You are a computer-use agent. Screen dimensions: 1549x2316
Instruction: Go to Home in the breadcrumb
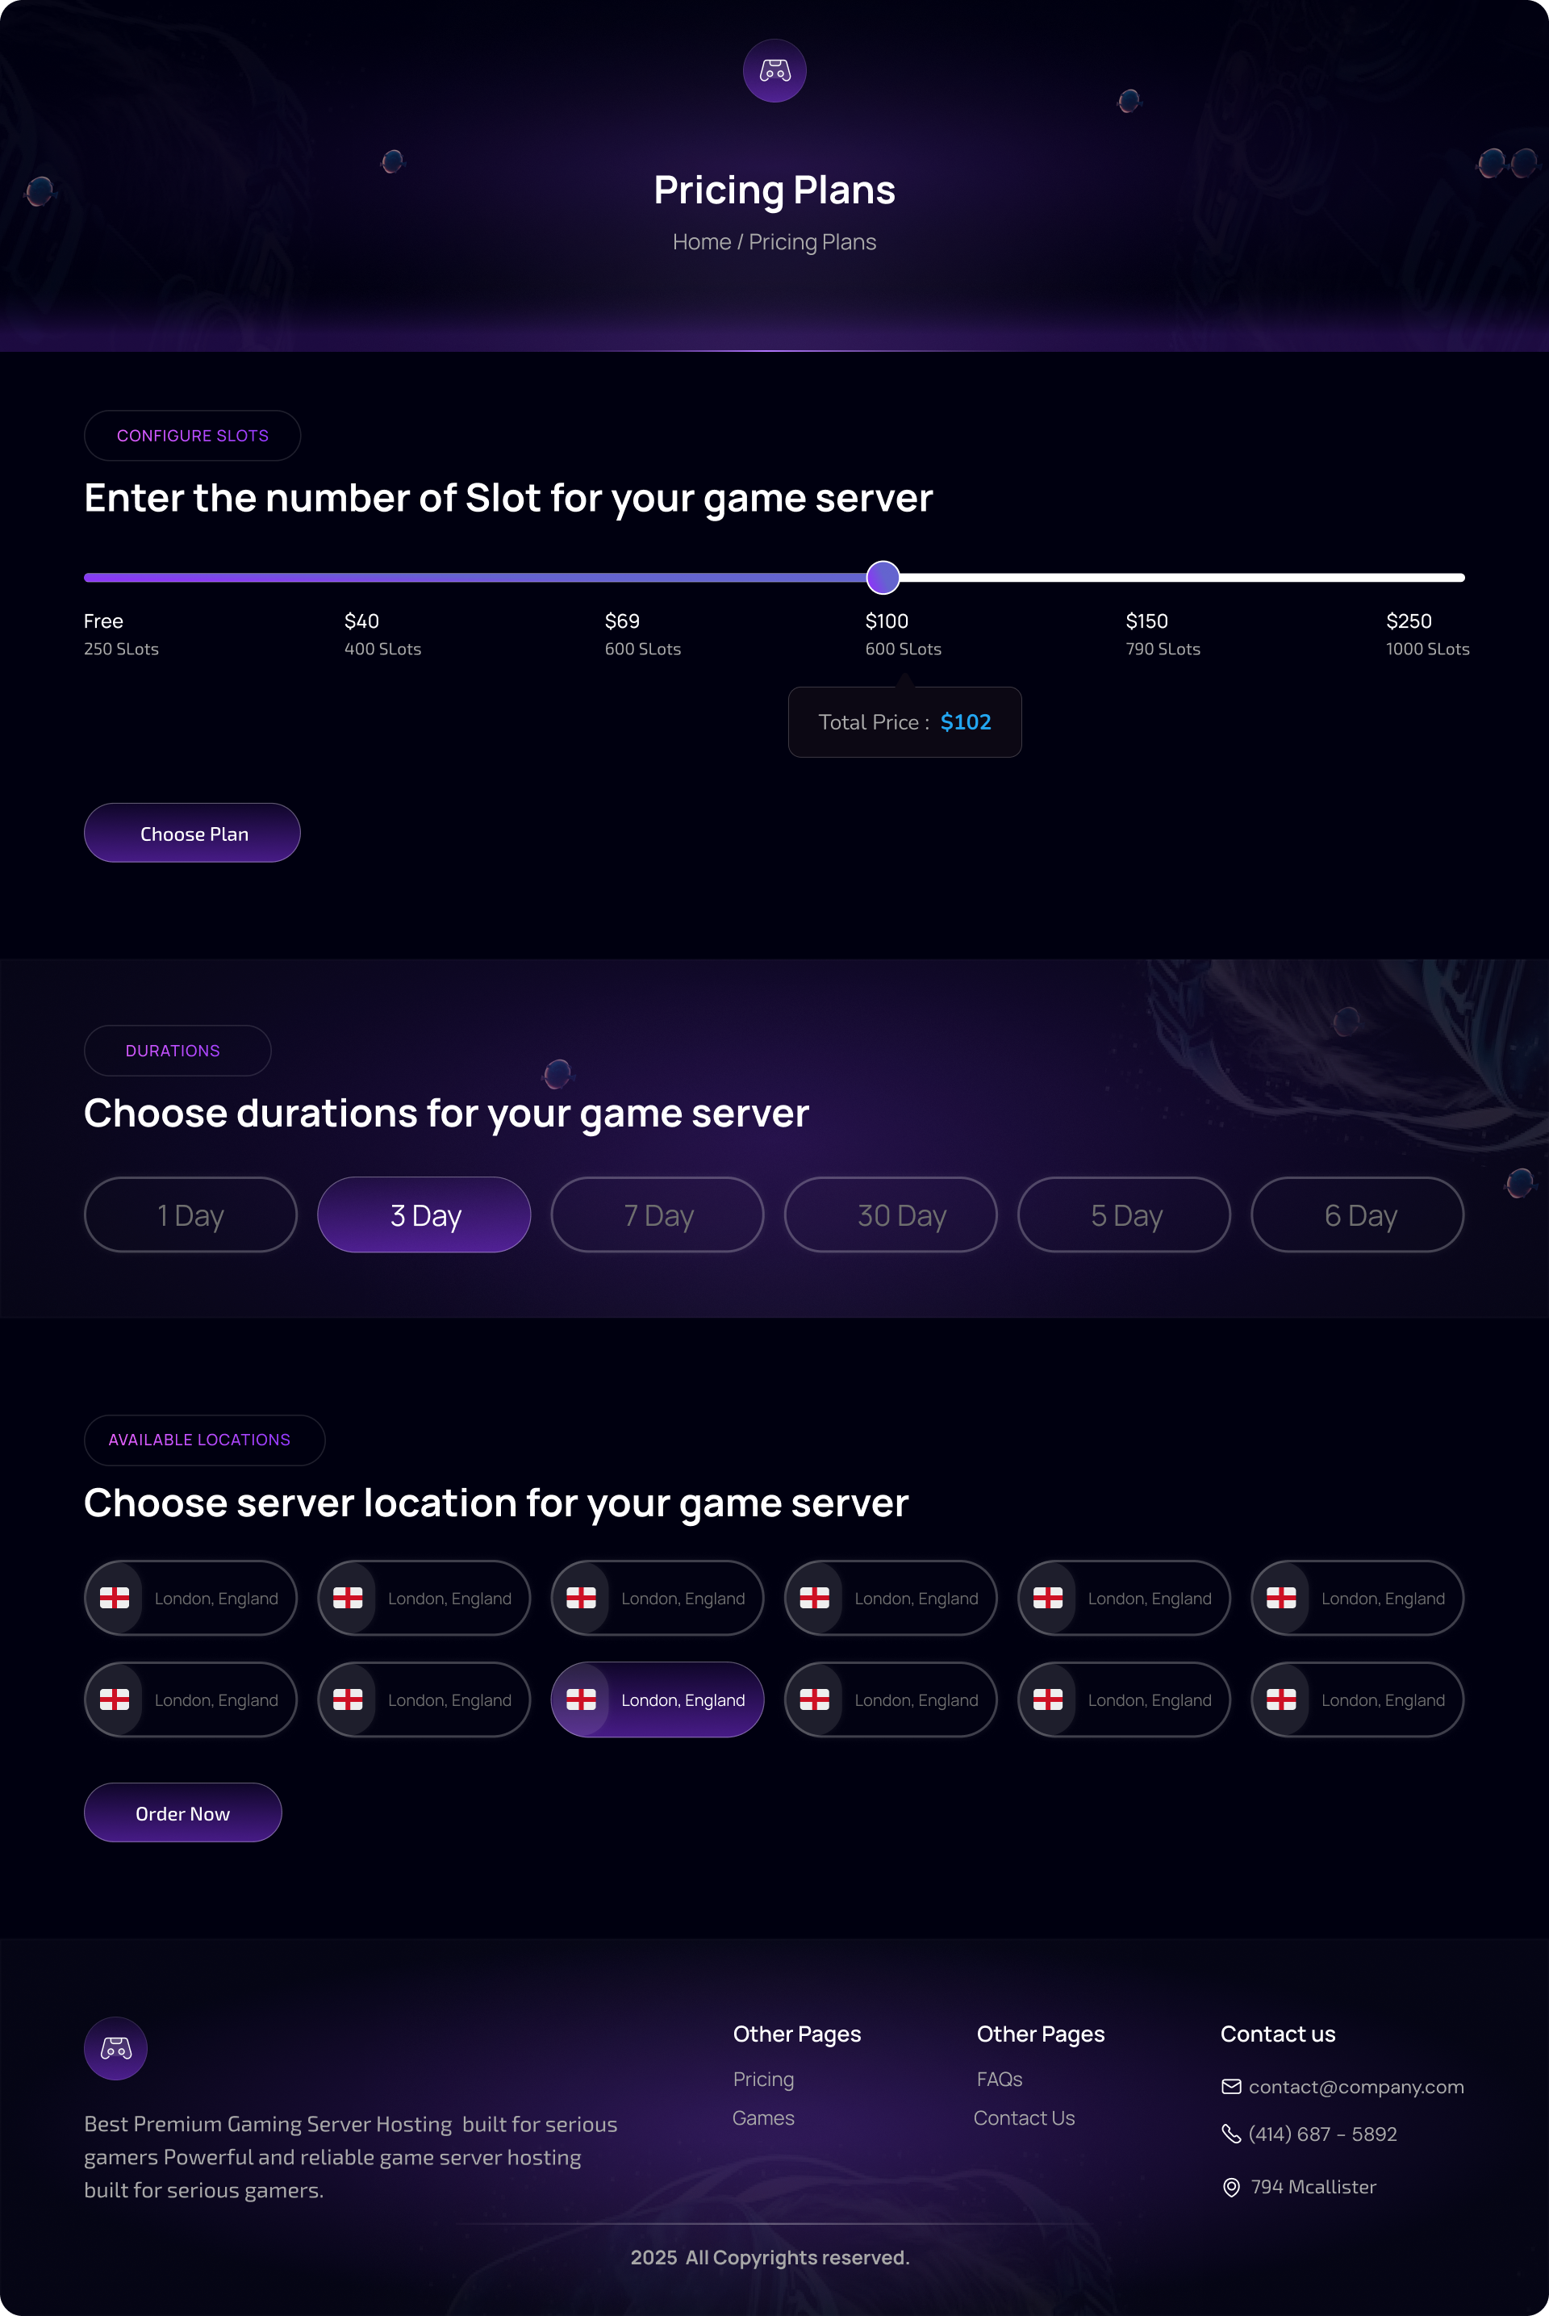point(701,242)
